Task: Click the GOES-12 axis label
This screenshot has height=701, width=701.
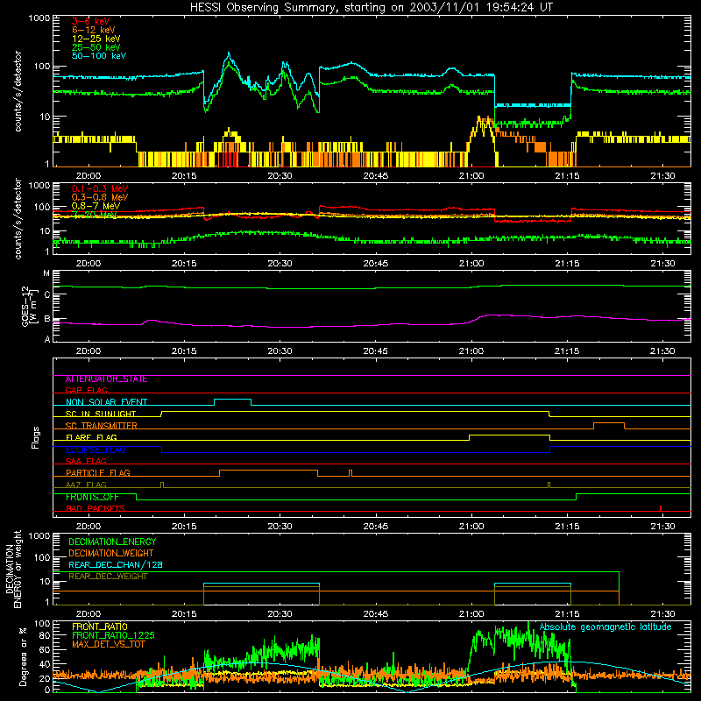Action: [29, 306]
